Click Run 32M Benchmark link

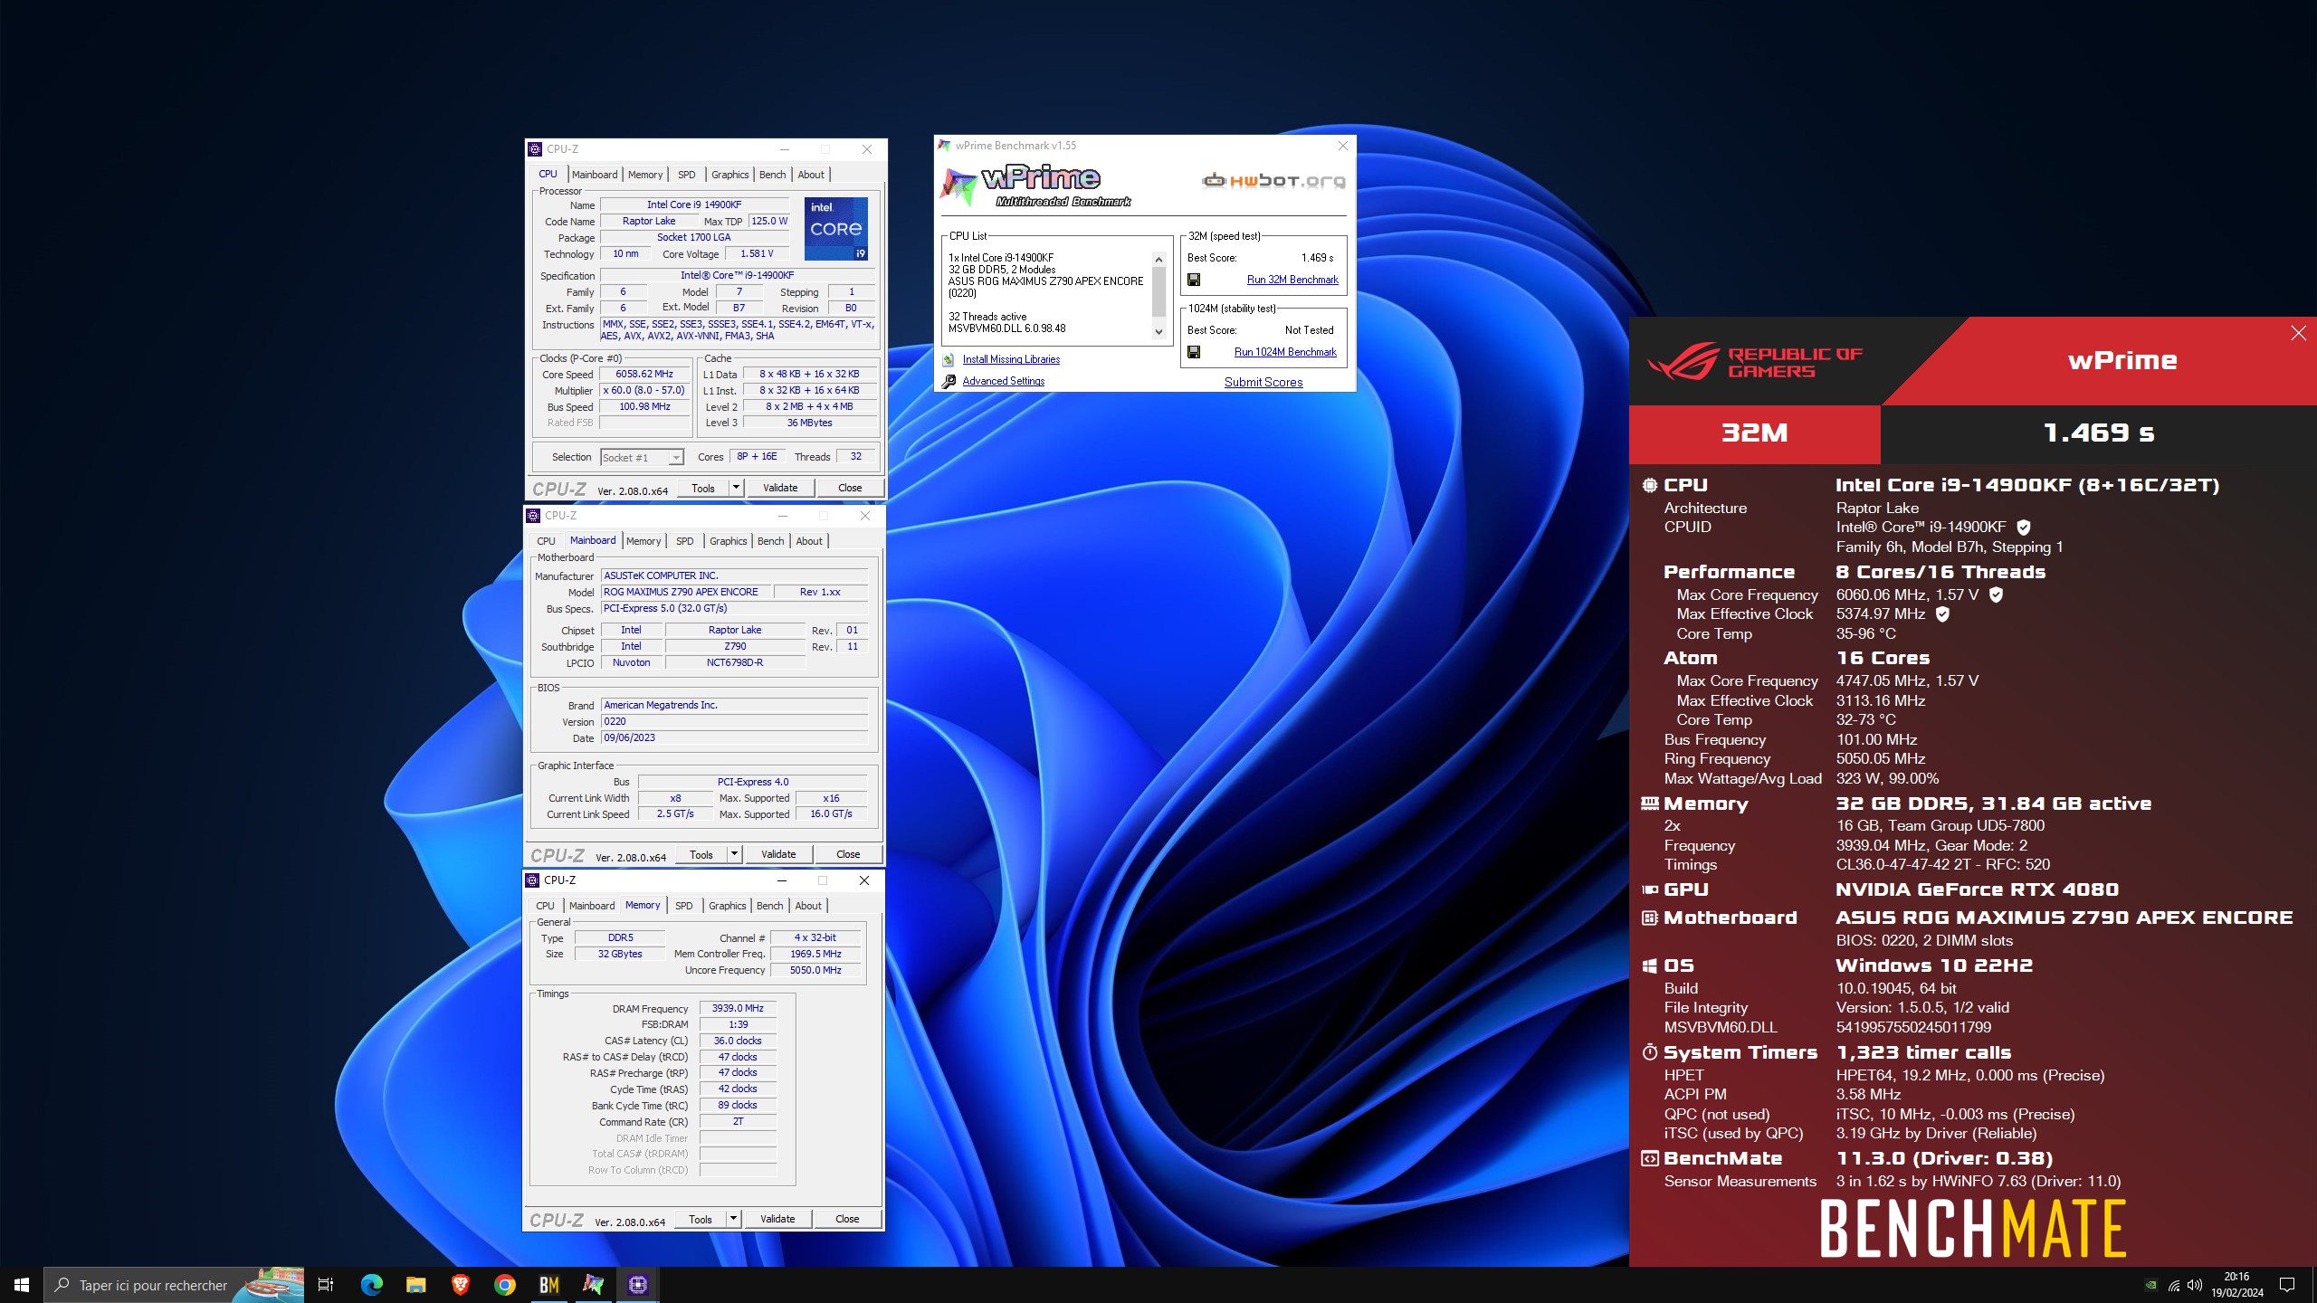click(1292, 280)
